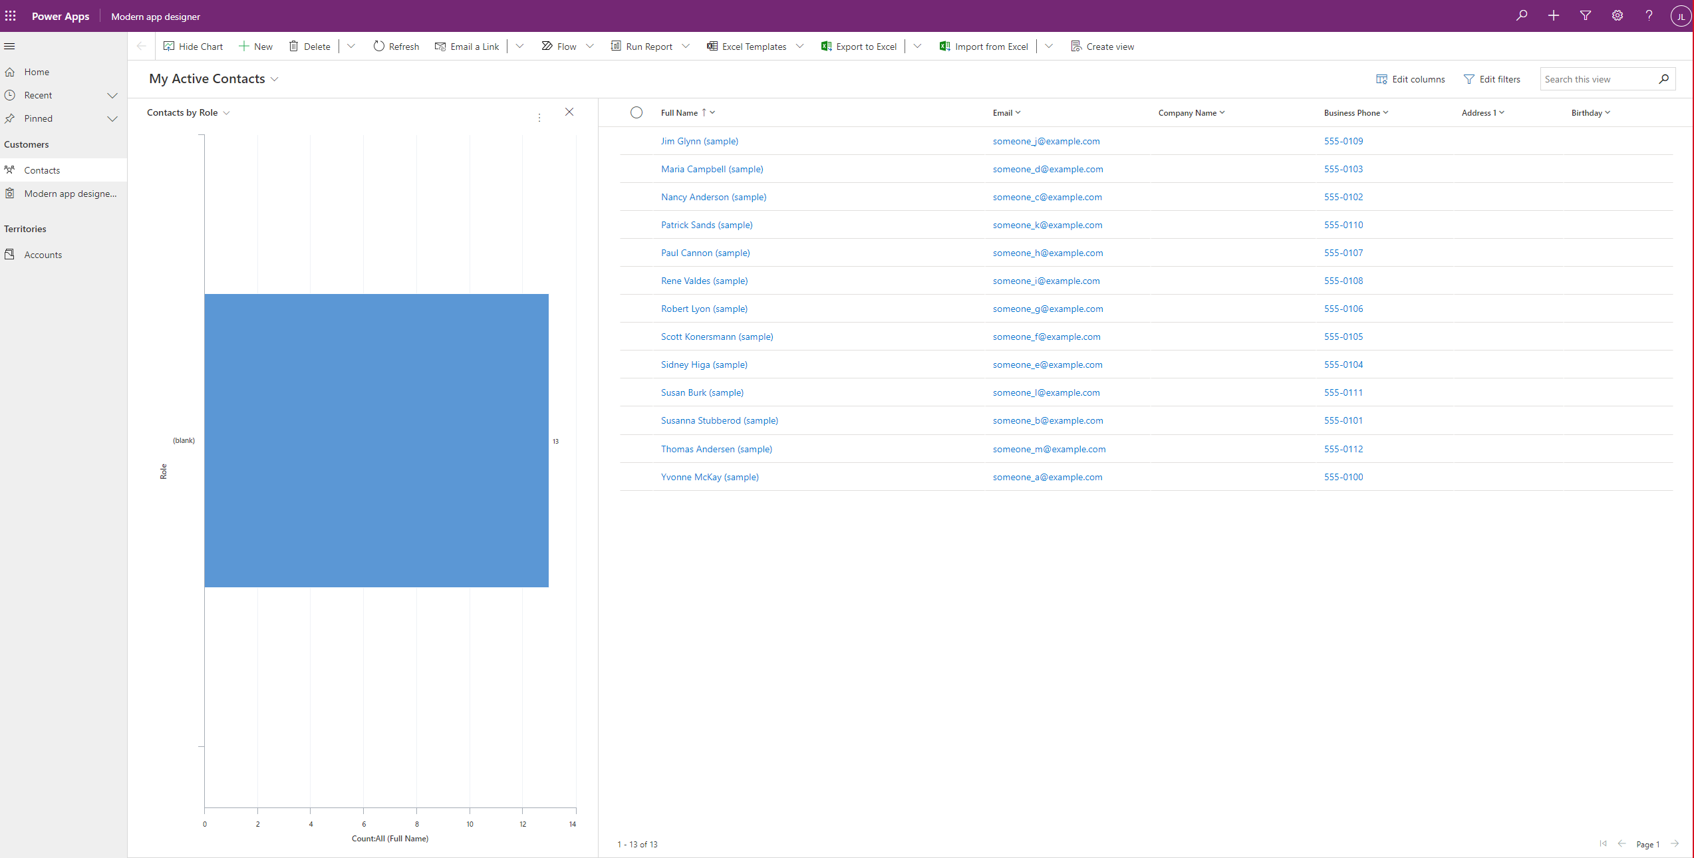Click the Email a Link icon

439,46
